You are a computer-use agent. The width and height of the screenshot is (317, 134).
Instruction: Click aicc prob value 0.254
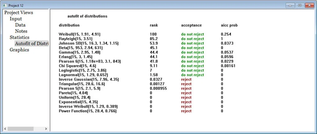[x=226, y=34]
